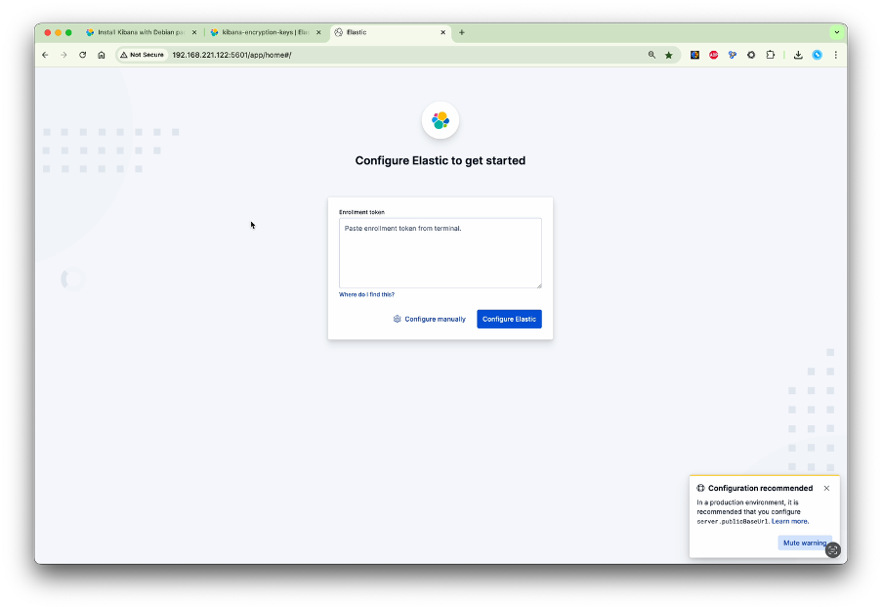Viewport: 883px width, 610px height.
Task: Click the Configuration recommended title
Action: pos(760,488)
